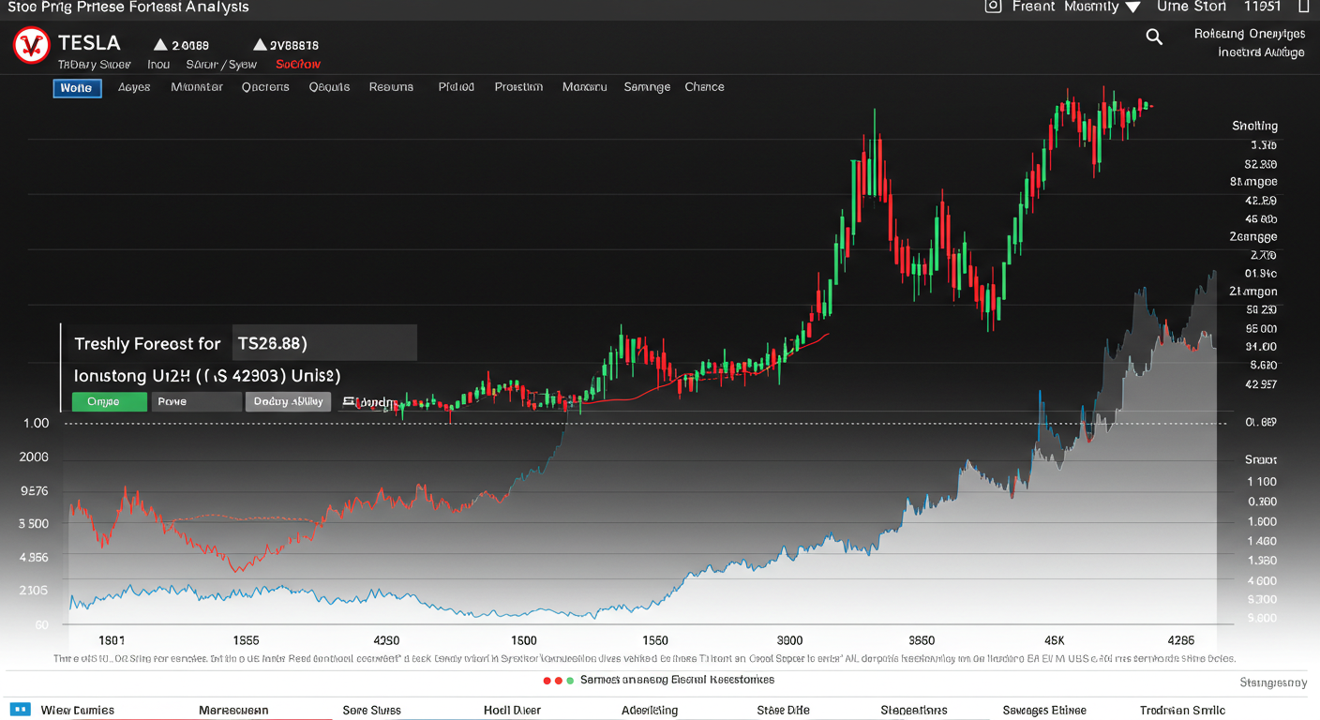Switch to the Qacrems tab
1320x720 pixels.
(x=265, y=87)
